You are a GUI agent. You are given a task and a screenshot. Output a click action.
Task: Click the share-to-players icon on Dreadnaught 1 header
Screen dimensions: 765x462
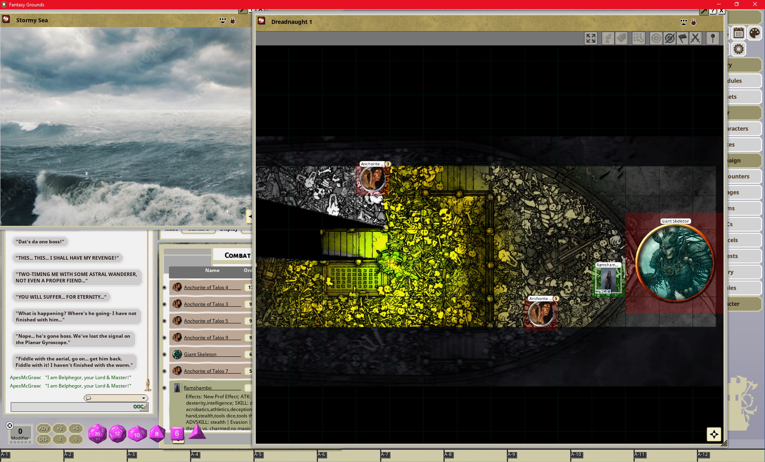click(684, 22)
